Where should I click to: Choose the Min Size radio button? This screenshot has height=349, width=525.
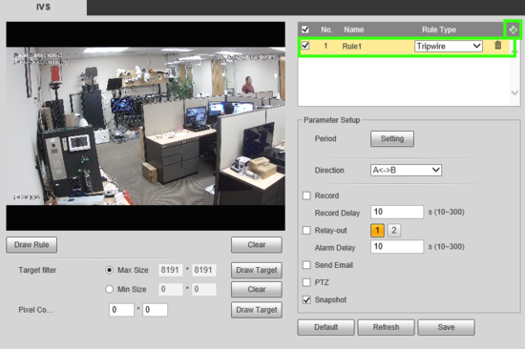click(x=109, y=289)
